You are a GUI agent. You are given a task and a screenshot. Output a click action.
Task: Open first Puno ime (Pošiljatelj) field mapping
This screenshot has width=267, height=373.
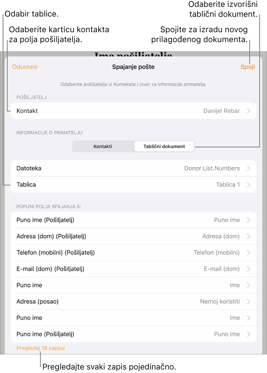point(133,220)
